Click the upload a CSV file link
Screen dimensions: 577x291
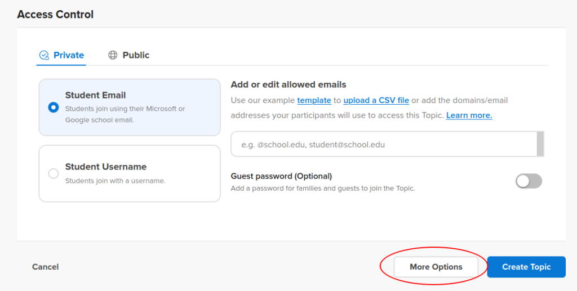click(x=376, y=100)
